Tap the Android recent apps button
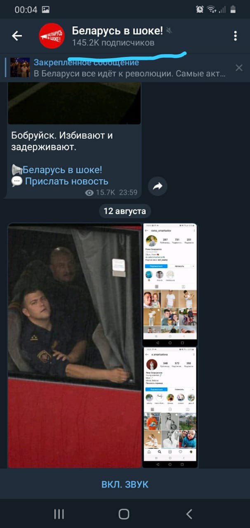This screenshot has width=250, height=528. point(59,514)
